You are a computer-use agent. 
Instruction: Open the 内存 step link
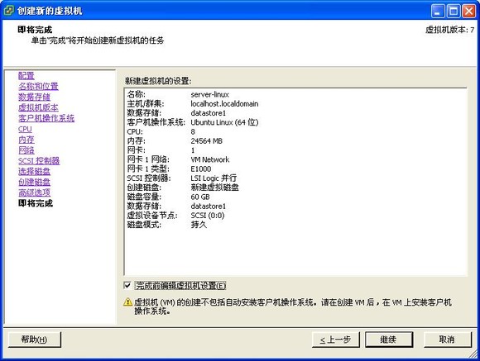click(x=26, y=140)
